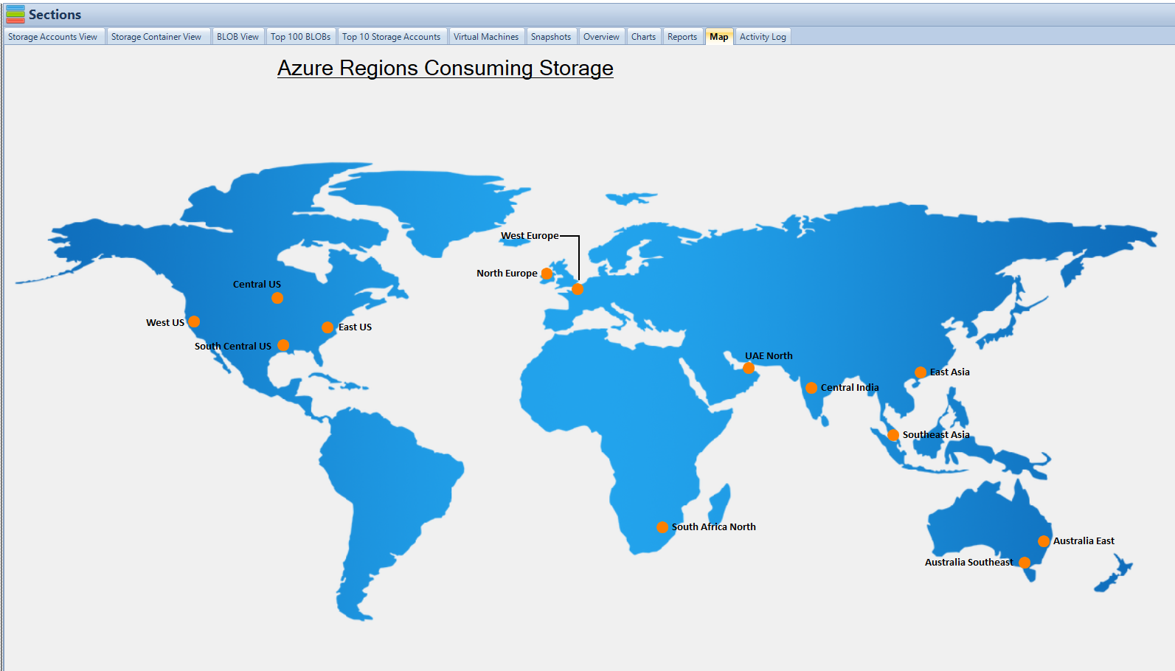Select the Central India orange dot
This screenshot has width=1175, height=671.
[x=811, y=388]
